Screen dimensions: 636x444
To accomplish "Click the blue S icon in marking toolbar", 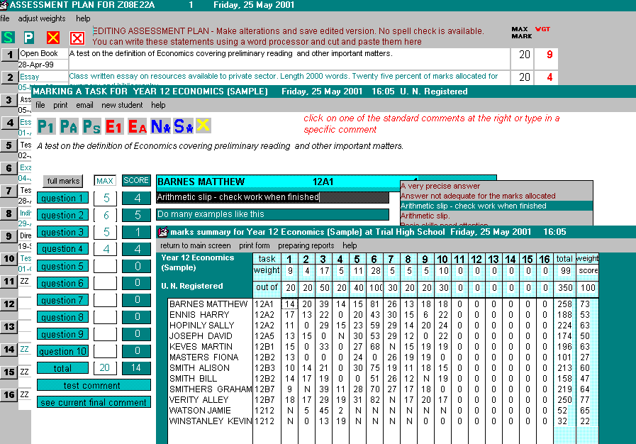I will tap(183, 126).
